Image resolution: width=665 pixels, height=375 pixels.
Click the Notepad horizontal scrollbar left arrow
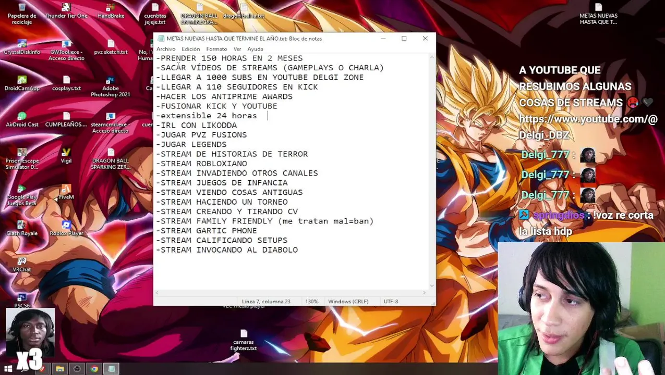(157, 293)
